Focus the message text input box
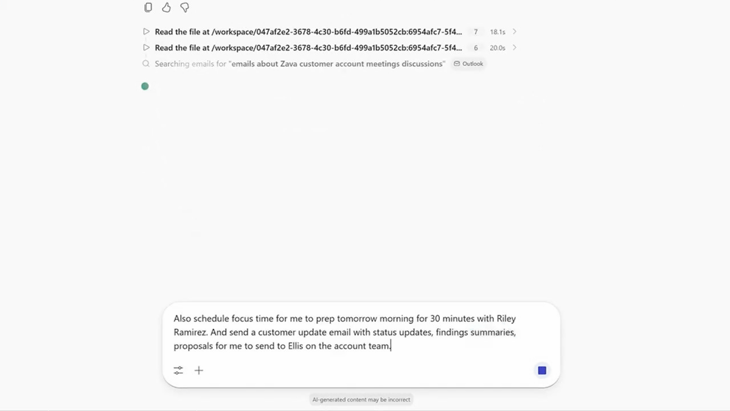Viewport: 730px width, 411px height. (x=361, y=332)
